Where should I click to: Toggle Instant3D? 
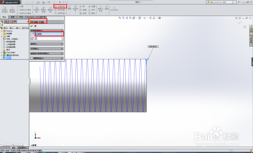click(114, 9)
